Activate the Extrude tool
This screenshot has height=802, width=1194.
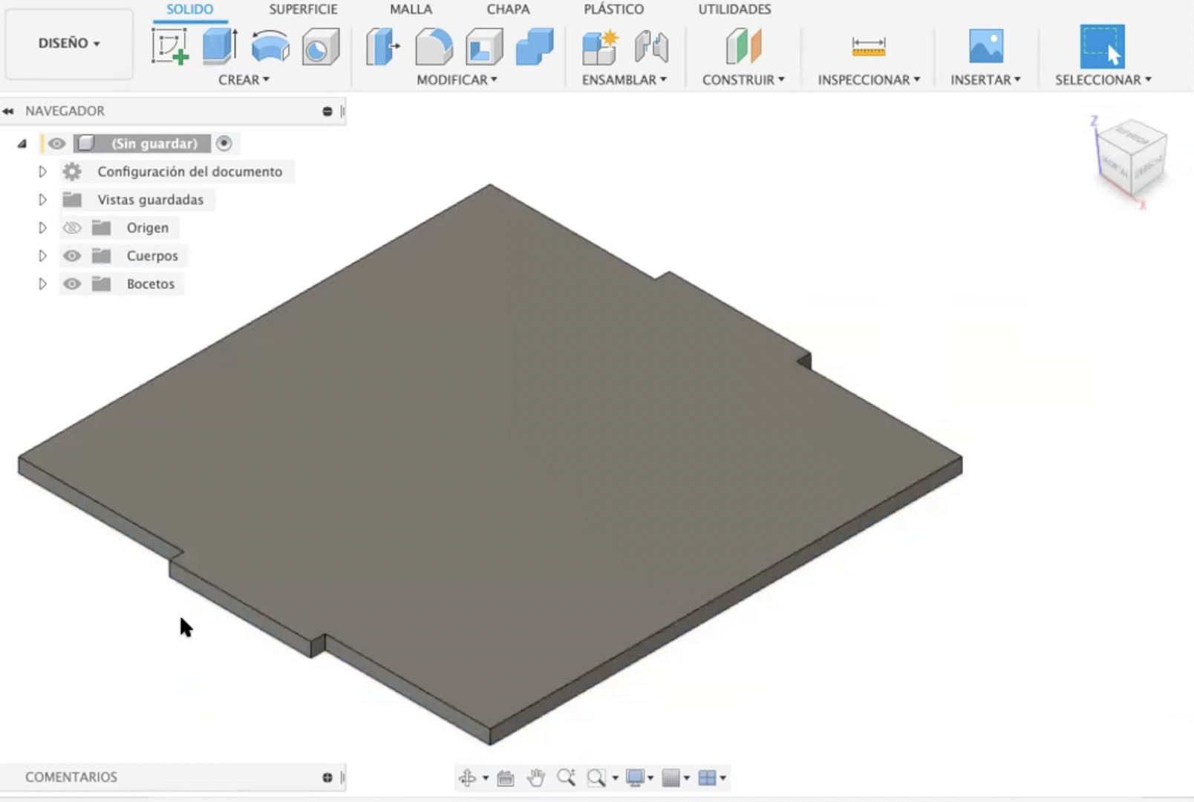pos(219,46)
